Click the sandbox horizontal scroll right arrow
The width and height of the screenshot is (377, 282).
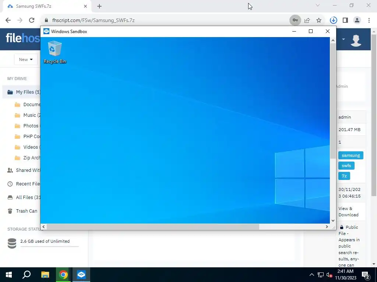(x=327, y=227)
